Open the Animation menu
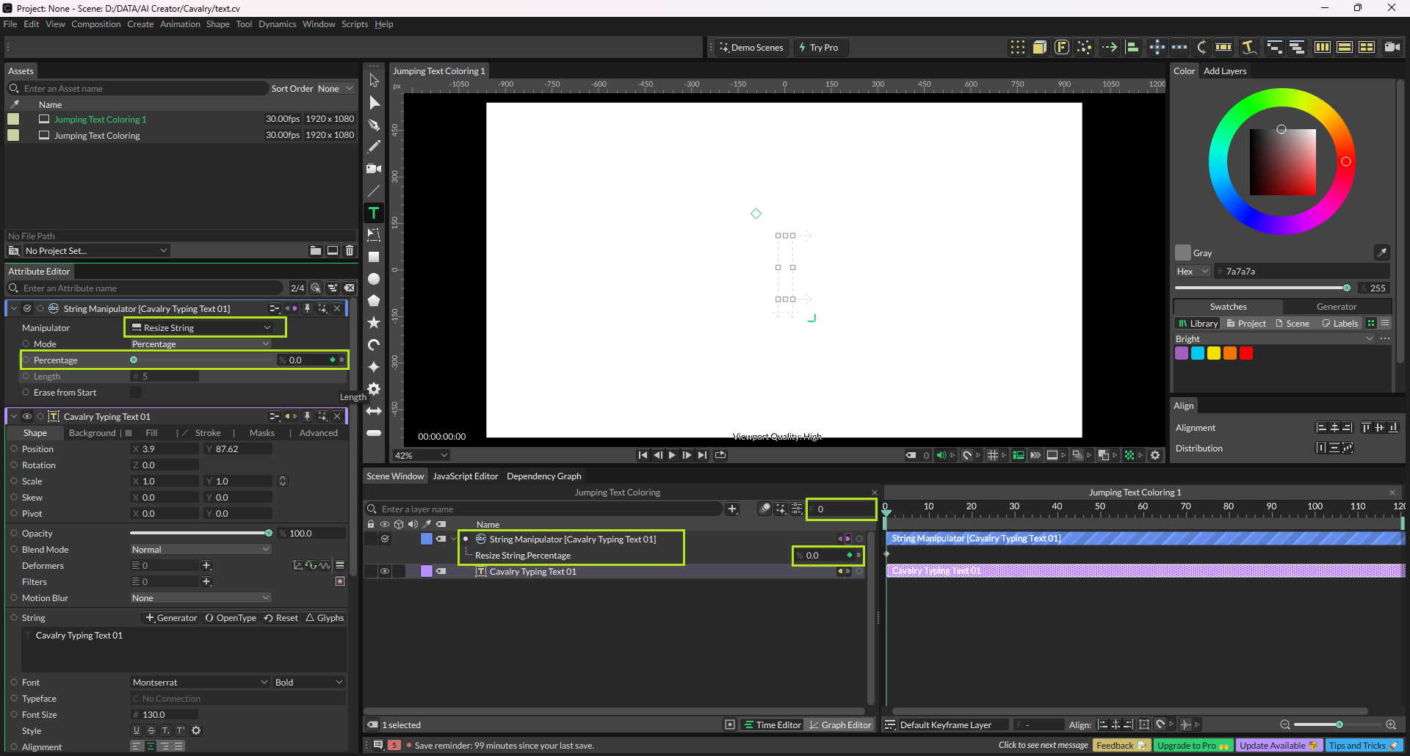The image size is (1410, 756). (180, 24)
